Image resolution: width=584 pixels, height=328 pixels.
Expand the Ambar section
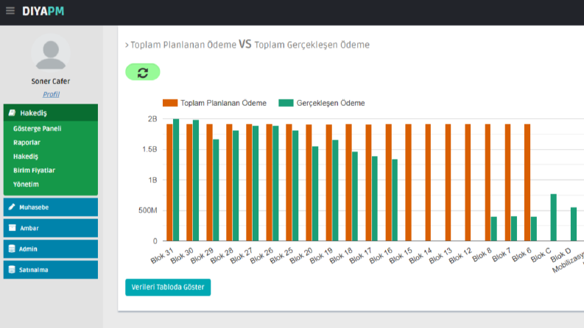[x=51, y=228]
